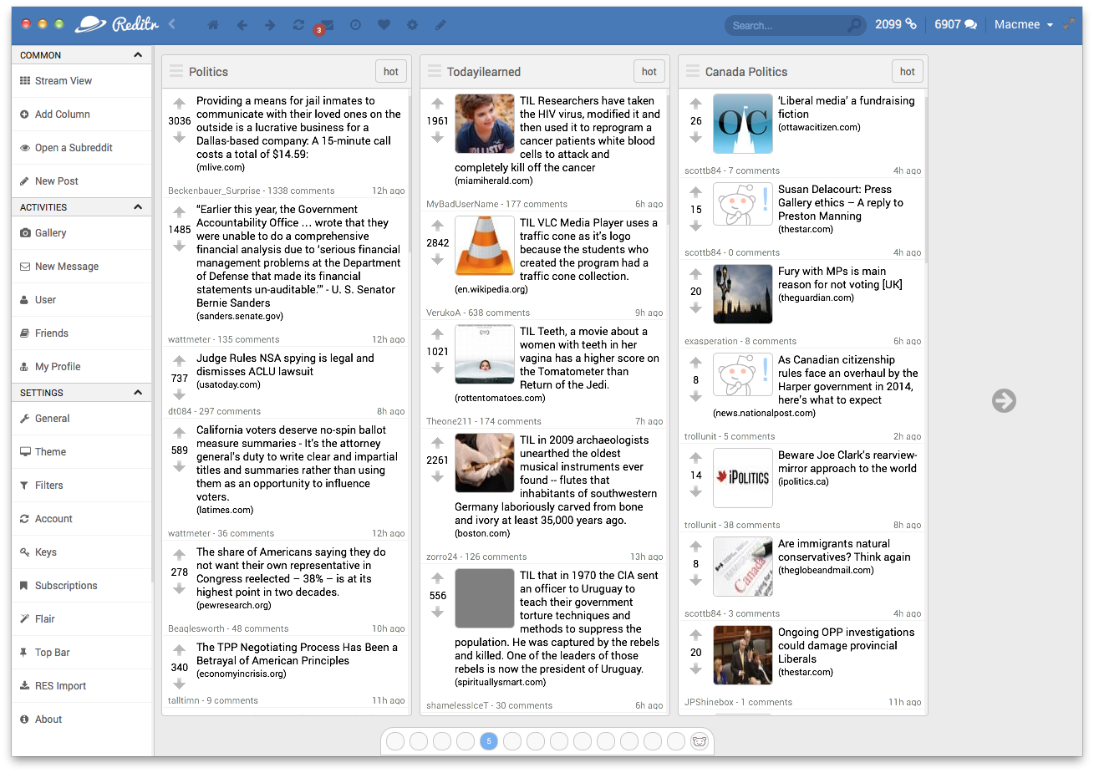This screenshot has width=1094, height=773.
Task: Open Stream View in the sidebar
Action: tap(64, 81)
